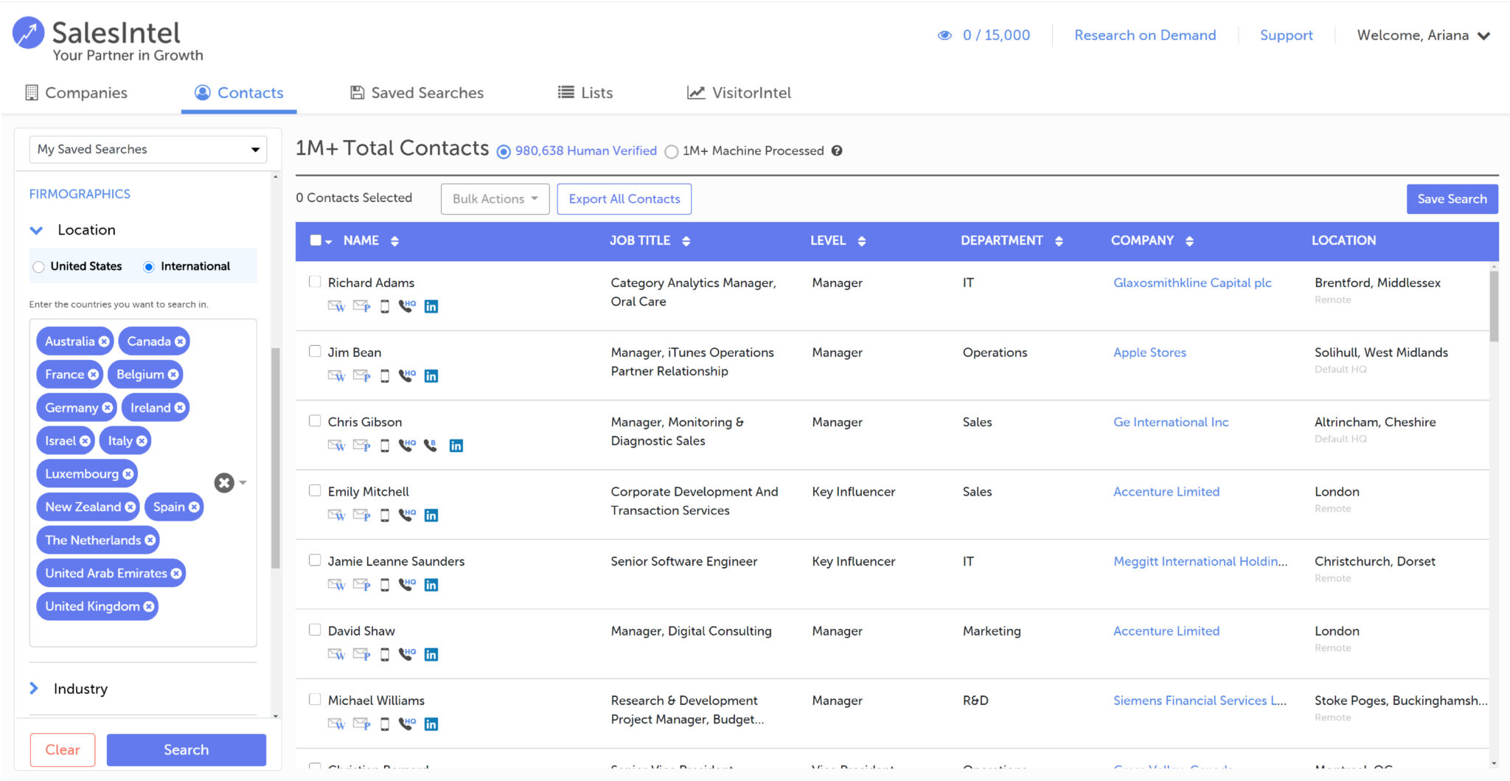Open the Saved Searches tab
Screen dimensions: 1510x781
(x=417, y=93)
